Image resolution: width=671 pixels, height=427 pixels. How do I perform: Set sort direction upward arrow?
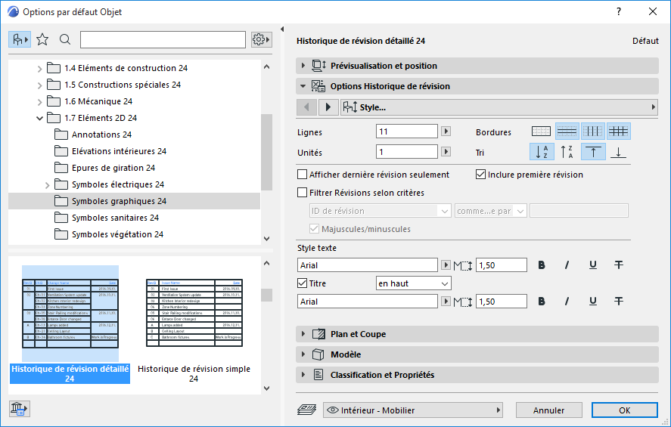(592, 152)
